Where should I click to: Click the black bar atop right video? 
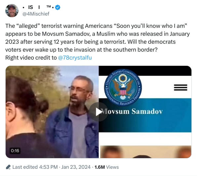coord(145,71)
